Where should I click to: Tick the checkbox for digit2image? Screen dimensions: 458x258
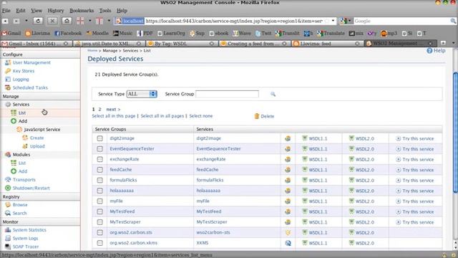coord(100,138)
